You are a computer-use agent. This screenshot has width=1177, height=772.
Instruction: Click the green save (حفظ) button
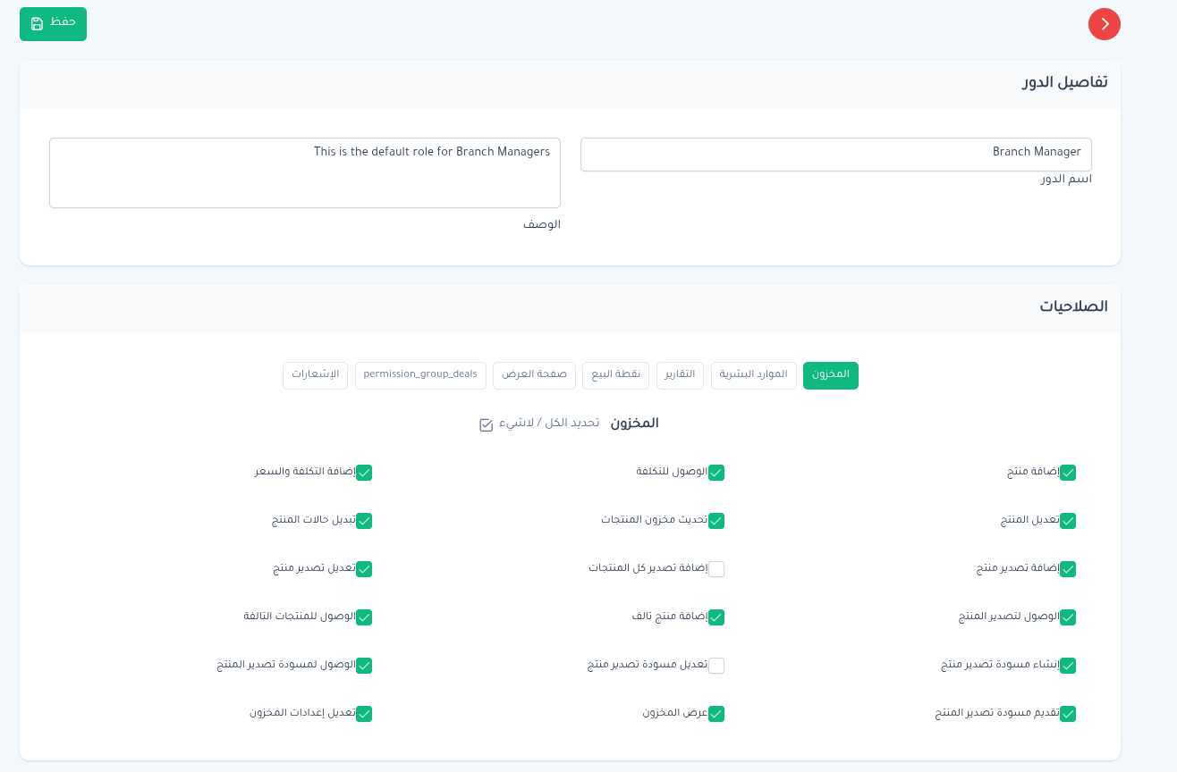(x=53, y=23)
